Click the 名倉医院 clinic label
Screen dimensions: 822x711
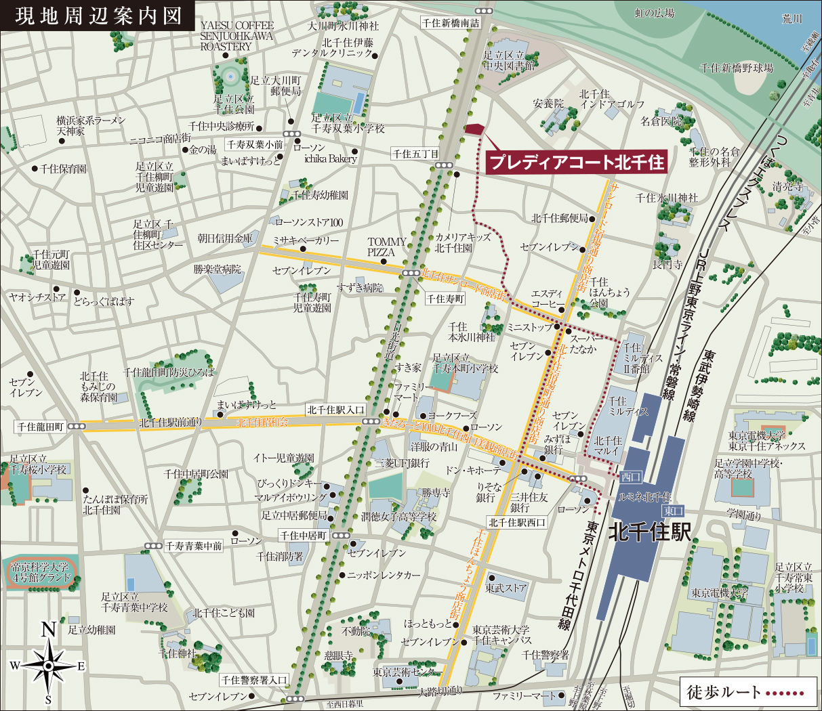(x=661, y=121)
